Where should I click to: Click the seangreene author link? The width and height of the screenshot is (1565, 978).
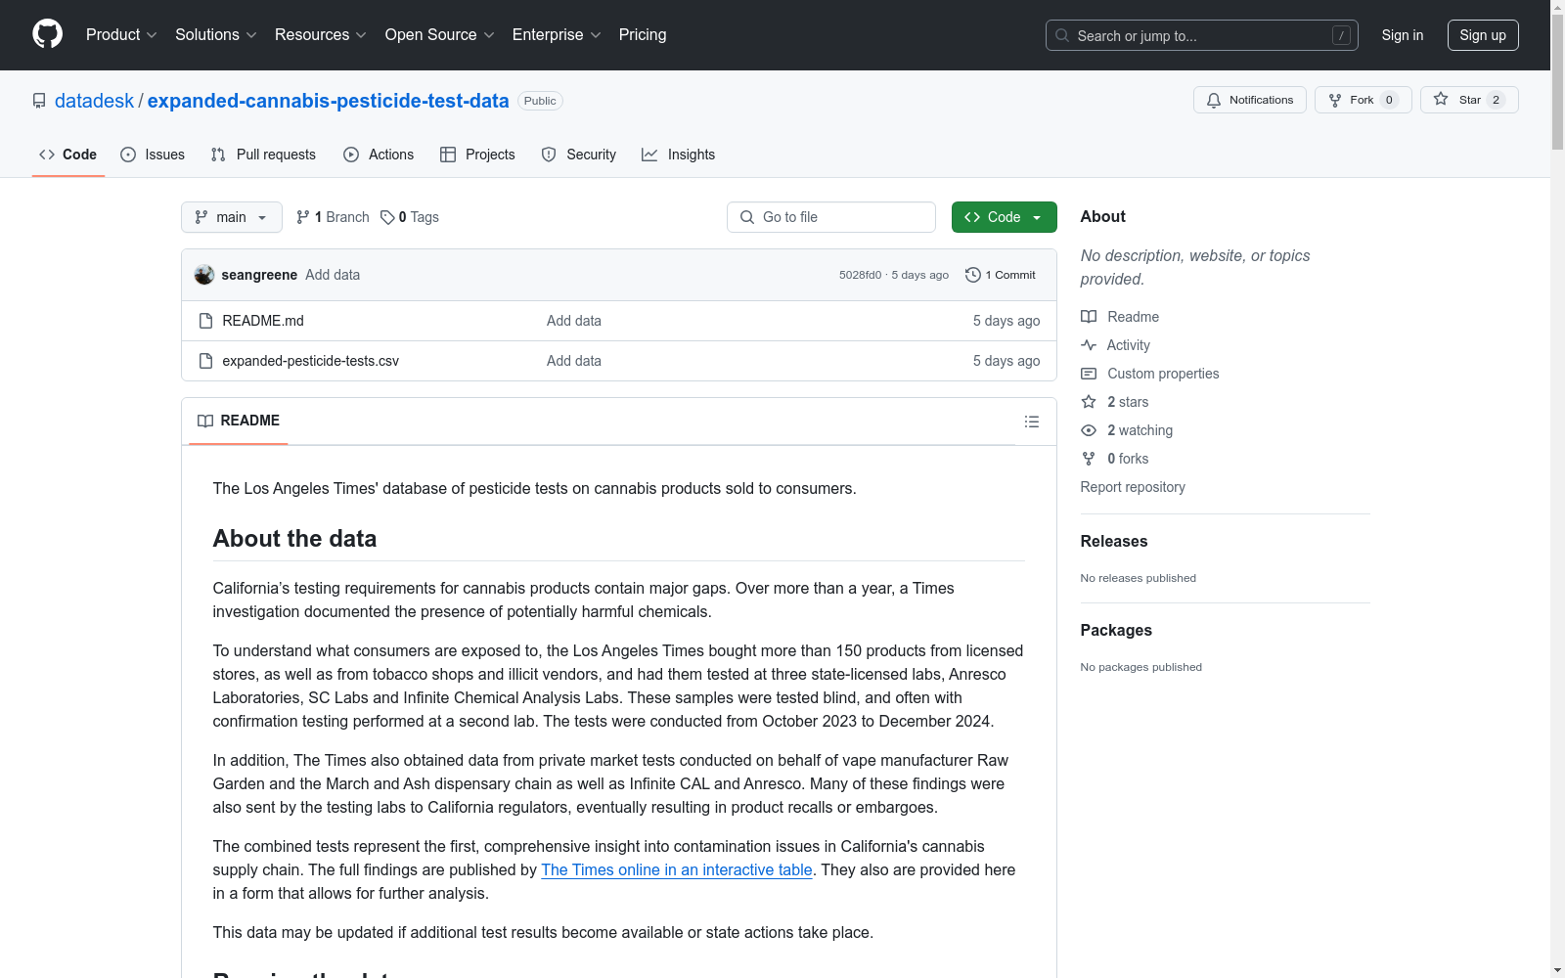(259, 275)
